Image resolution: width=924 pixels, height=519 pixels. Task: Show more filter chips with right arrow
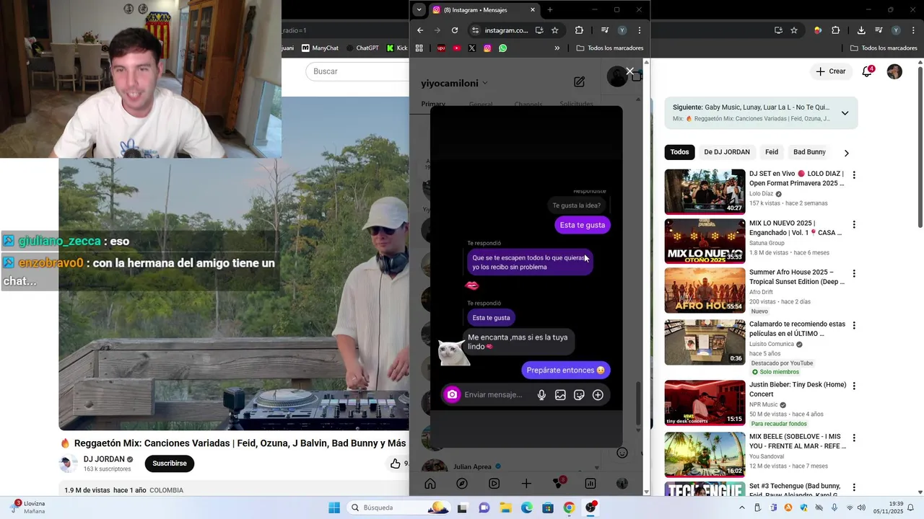(x=846, y=153)
